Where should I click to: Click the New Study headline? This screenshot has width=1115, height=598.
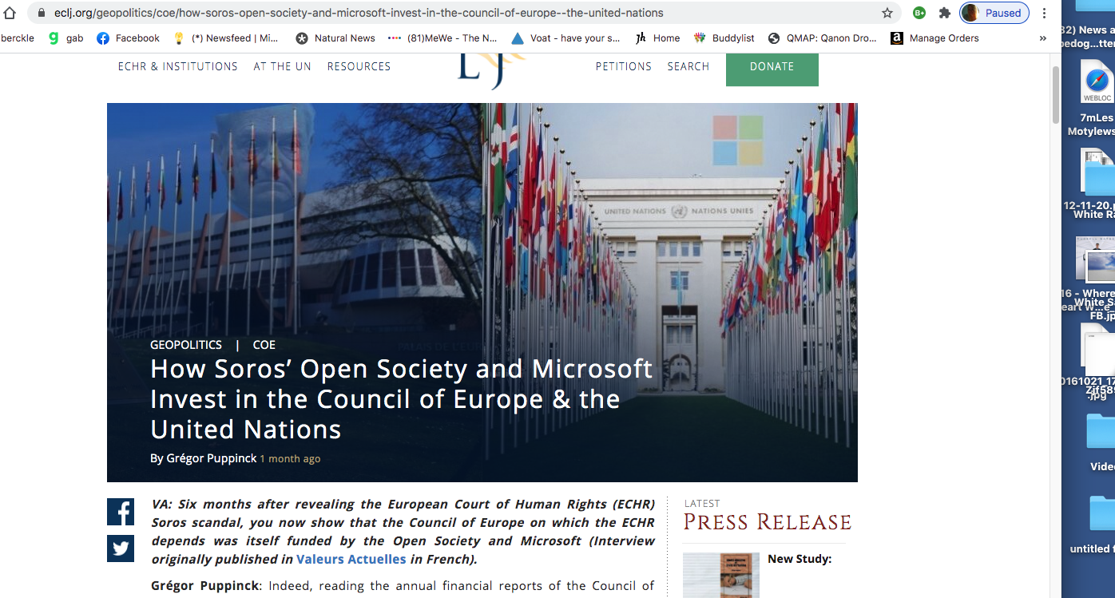click(x=800, y=559)
